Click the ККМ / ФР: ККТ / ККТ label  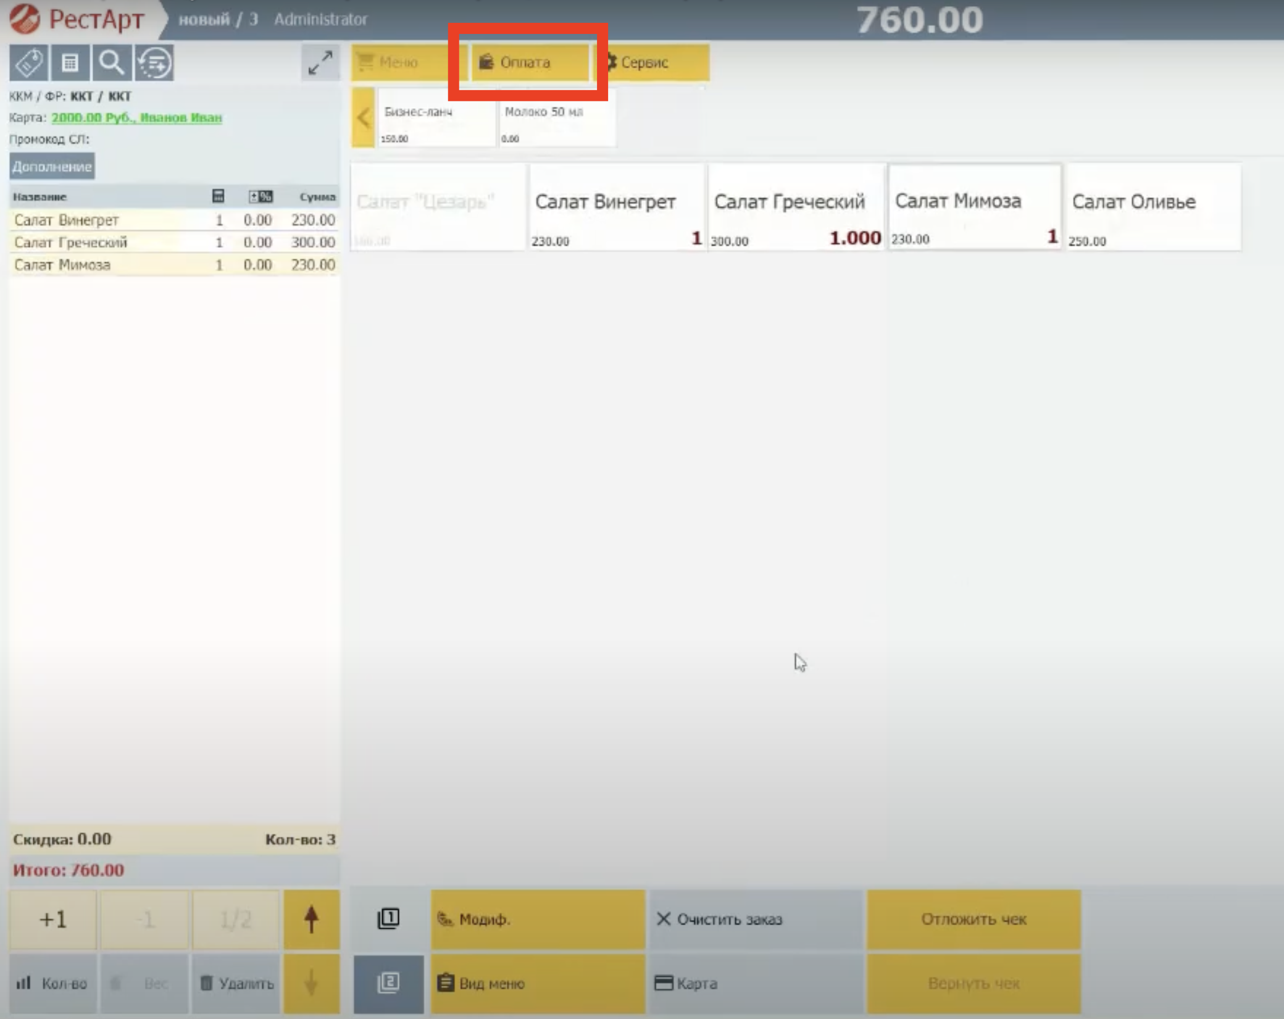[70, 96]
